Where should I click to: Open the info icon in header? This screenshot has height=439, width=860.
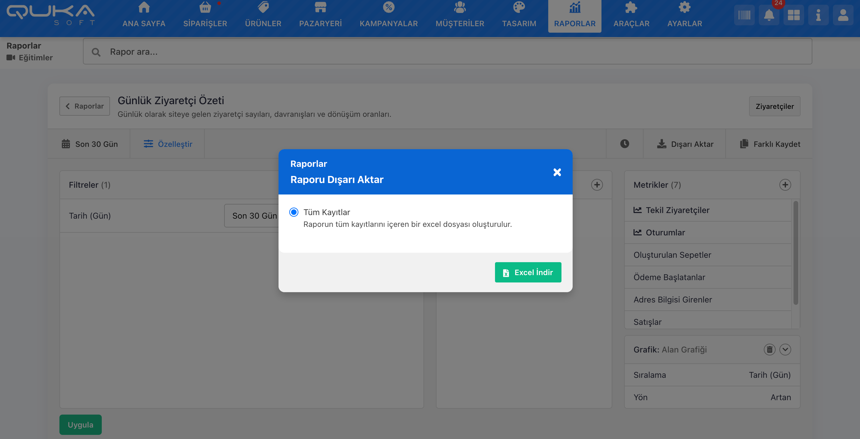[x=818, y=15]
